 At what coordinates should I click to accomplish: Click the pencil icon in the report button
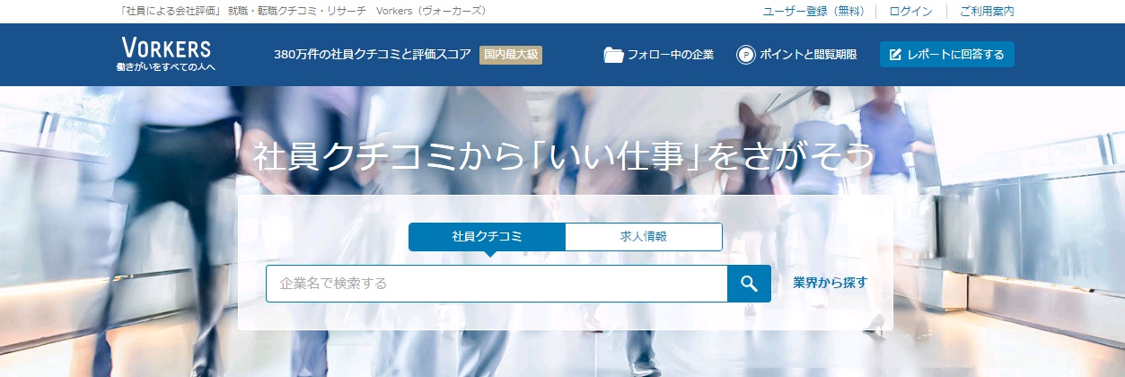[895, 55]
